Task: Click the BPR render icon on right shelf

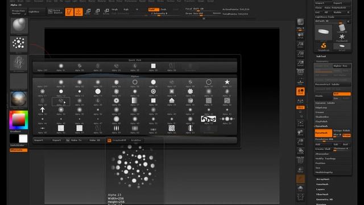Action: click(300, 22)
